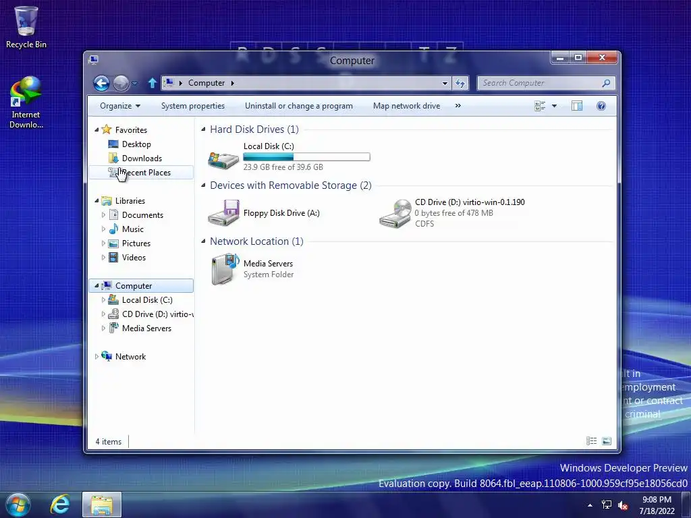The height and width of the screenshot is (518, 691).
Task: Select CD Drive (D:) in navigation tree
Action: click(x=150, y=314)
